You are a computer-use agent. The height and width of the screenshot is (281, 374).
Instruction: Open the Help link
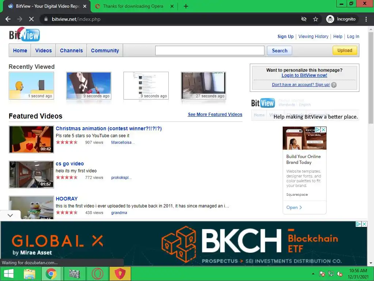(x=337, y=37)
